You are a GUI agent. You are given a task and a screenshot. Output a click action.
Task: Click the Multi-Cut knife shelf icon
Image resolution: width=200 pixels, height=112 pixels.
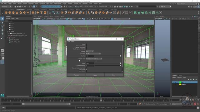[123, 12]
